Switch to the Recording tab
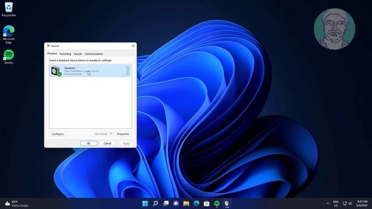 click(65, 54)
